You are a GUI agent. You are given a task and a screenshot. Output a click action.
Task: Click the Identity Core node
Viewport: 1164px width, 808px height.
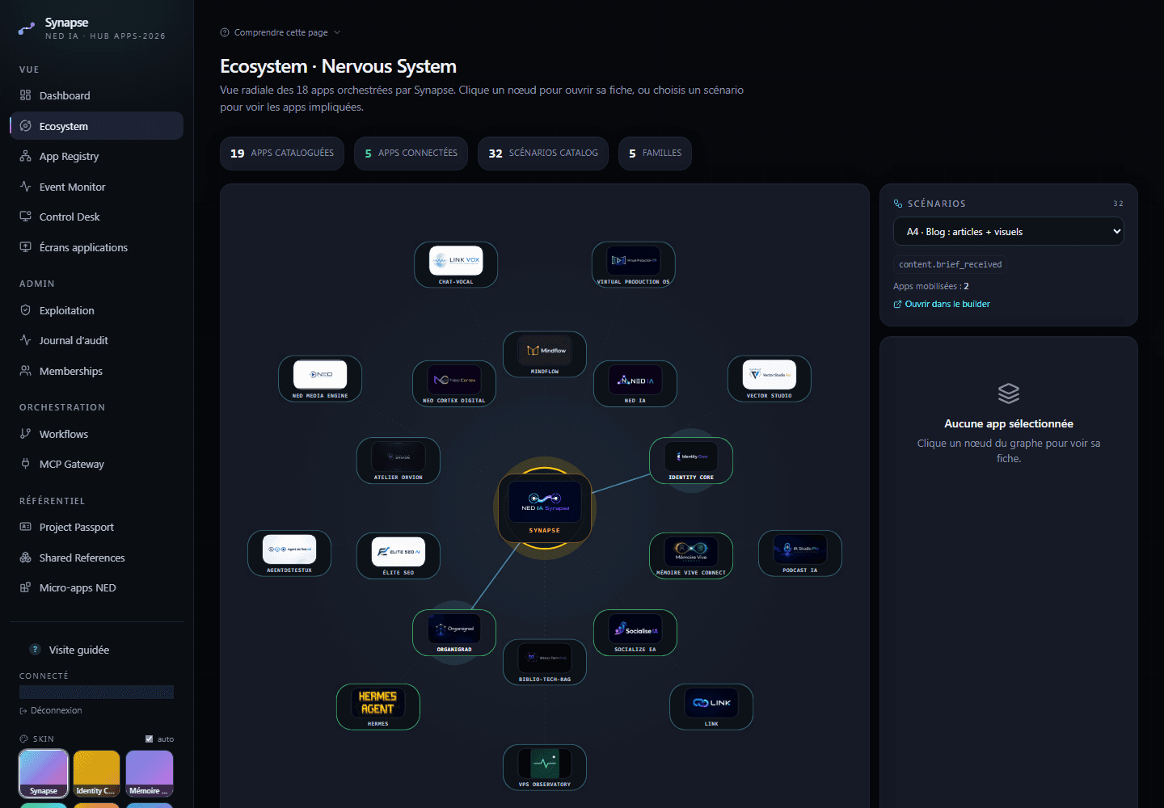(691, 460)
